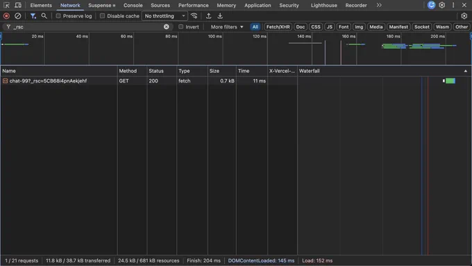The width and height of the screenshot is (472, 266).
Task: Sort by the X-Vercel column header
Action: [283, 71]
